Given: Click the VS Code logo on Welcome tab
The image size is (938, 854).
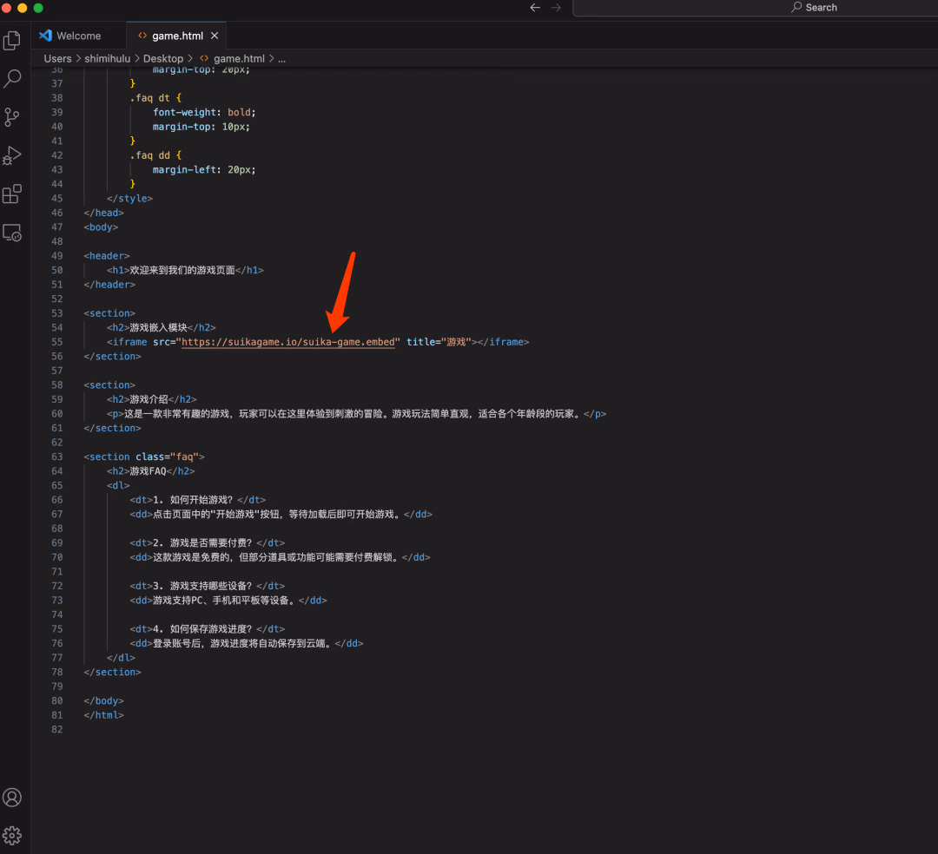Looking at the screenshot, I should point(45,36).
